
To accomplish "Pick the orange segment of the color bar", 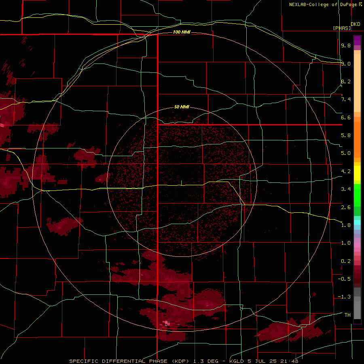I will click(357, 140).
